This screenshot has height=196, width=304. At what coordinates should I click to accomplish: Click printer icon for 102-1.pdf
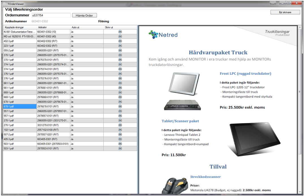tap(120, 130)
